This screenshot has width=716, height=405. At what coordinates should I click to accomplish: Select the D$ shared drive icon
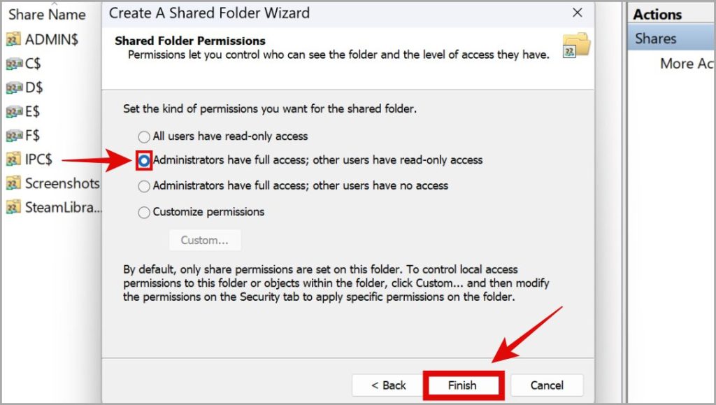click(15, 87)
